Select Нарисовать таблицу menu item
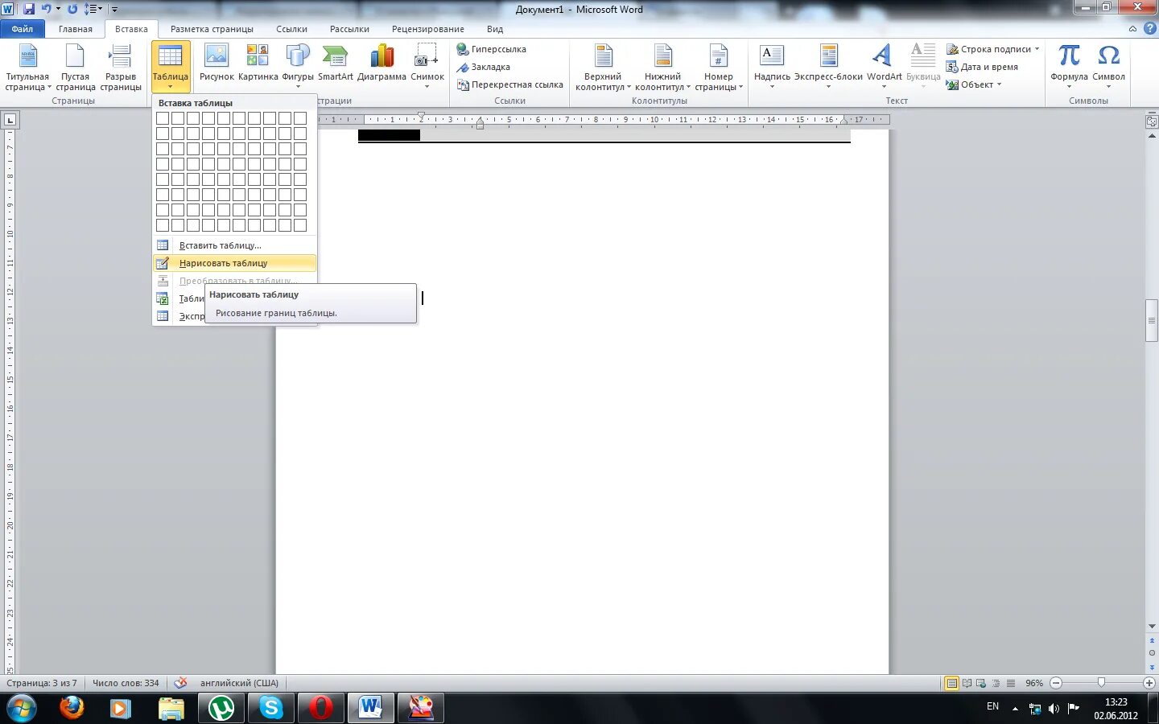The height and width of the screenshot is (724, 1159). coord(234,263)
